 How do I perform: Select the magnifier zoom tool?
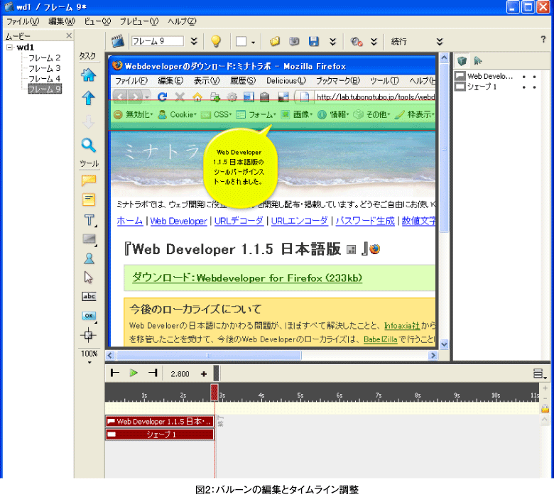[x=88, y=145]
